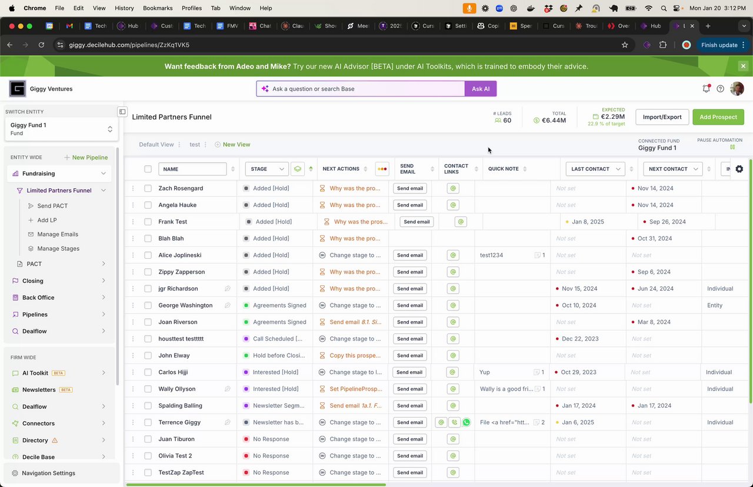The image size is (753, 487).
Task: Send email to Angela Hauke
Action: 410,205
